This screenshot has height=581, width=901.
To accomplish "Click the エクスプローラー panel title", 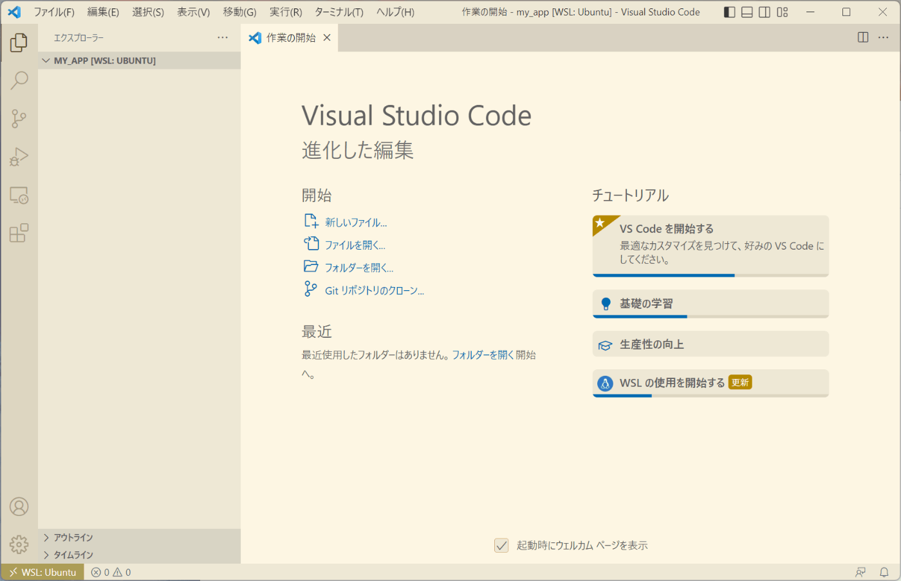I will click(x=79, y=38).
